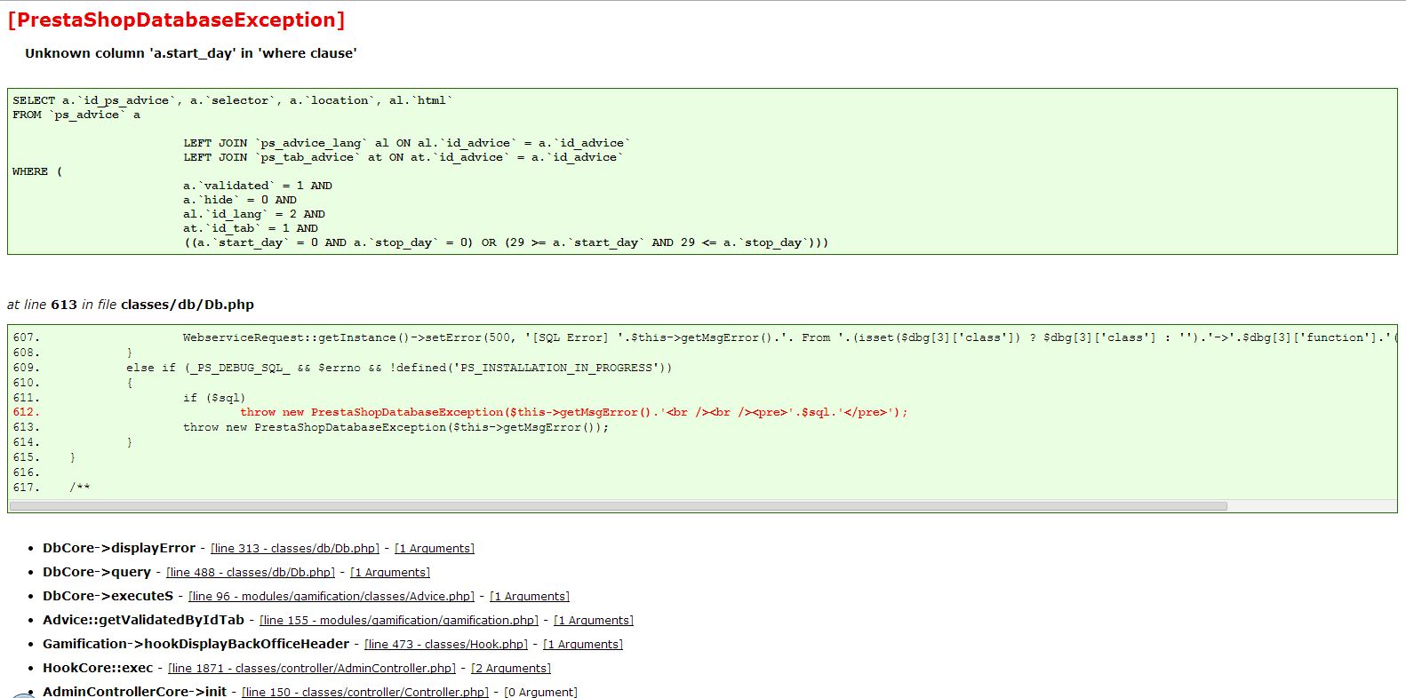Open the "line 488 - classes/db/Db.php" link
This screenshot has height=698, width=1406.
pyautogui.click(x=251, y=573)
